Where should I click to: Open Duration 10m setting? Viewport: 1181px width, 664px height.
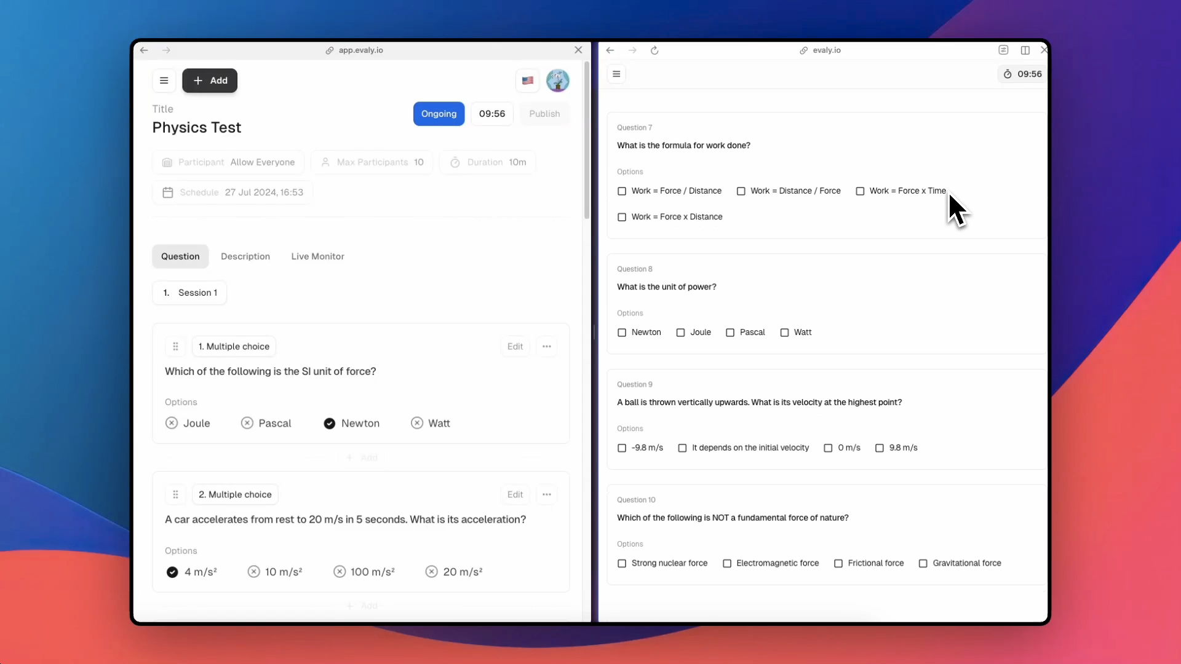coord(488,162)
